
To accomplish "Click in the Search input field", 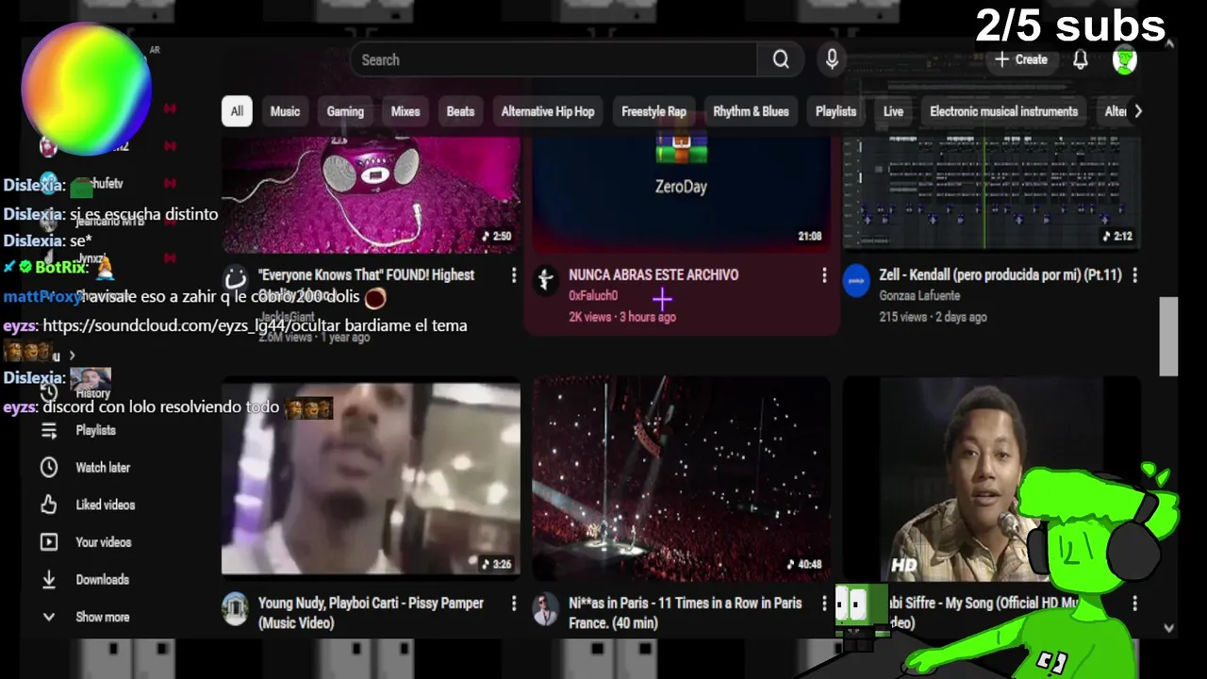I will [554, 59].
